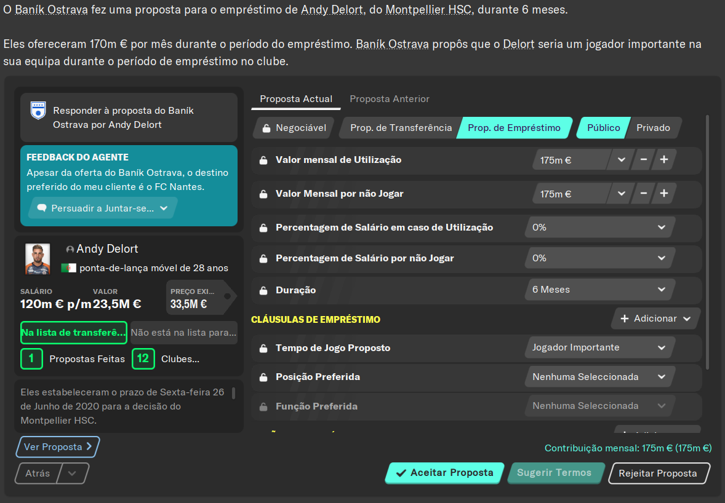Toggle lock on Percentagem de Salário por não Jogar
This screenshot has height=503, width=725.
[263, 259]
